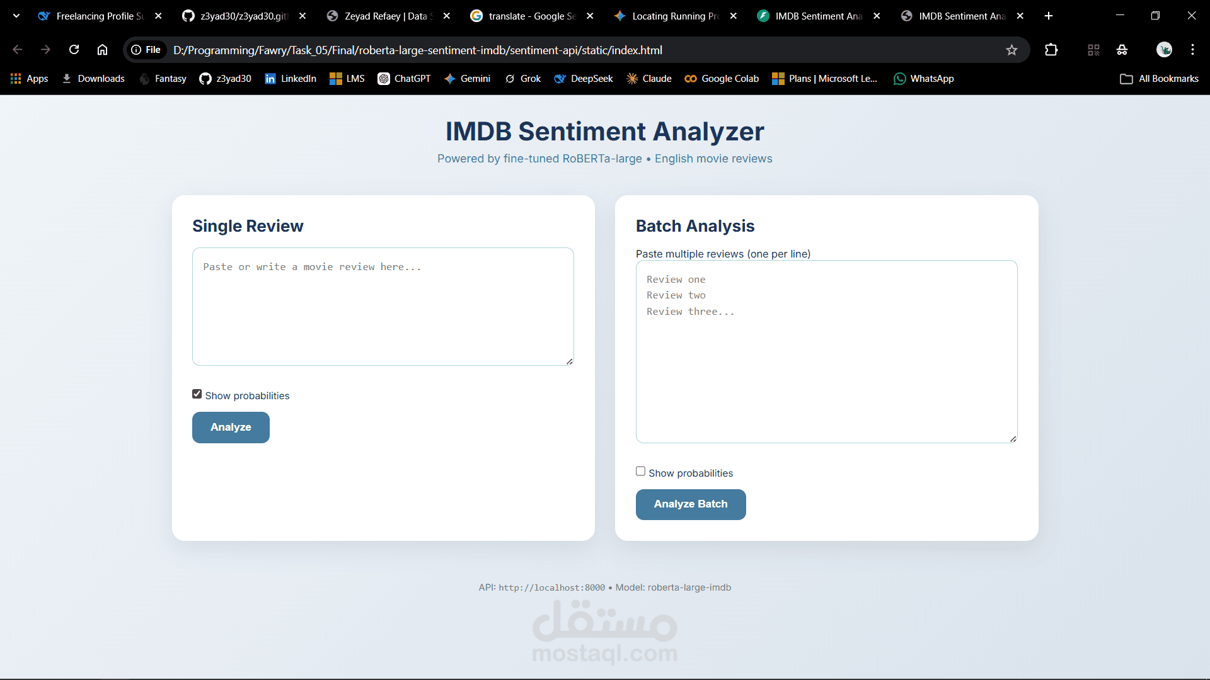Open the Grok bookmark
The height and width of the screenshot is (680, 1210).
click(x=523, y=79)
